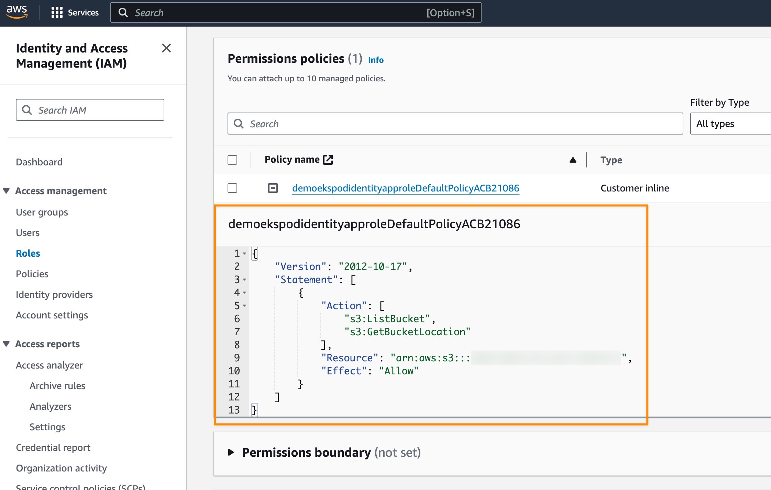771x490 pixels.
Task: Open Roles in sidebar
Action: [x=28, y=253]
